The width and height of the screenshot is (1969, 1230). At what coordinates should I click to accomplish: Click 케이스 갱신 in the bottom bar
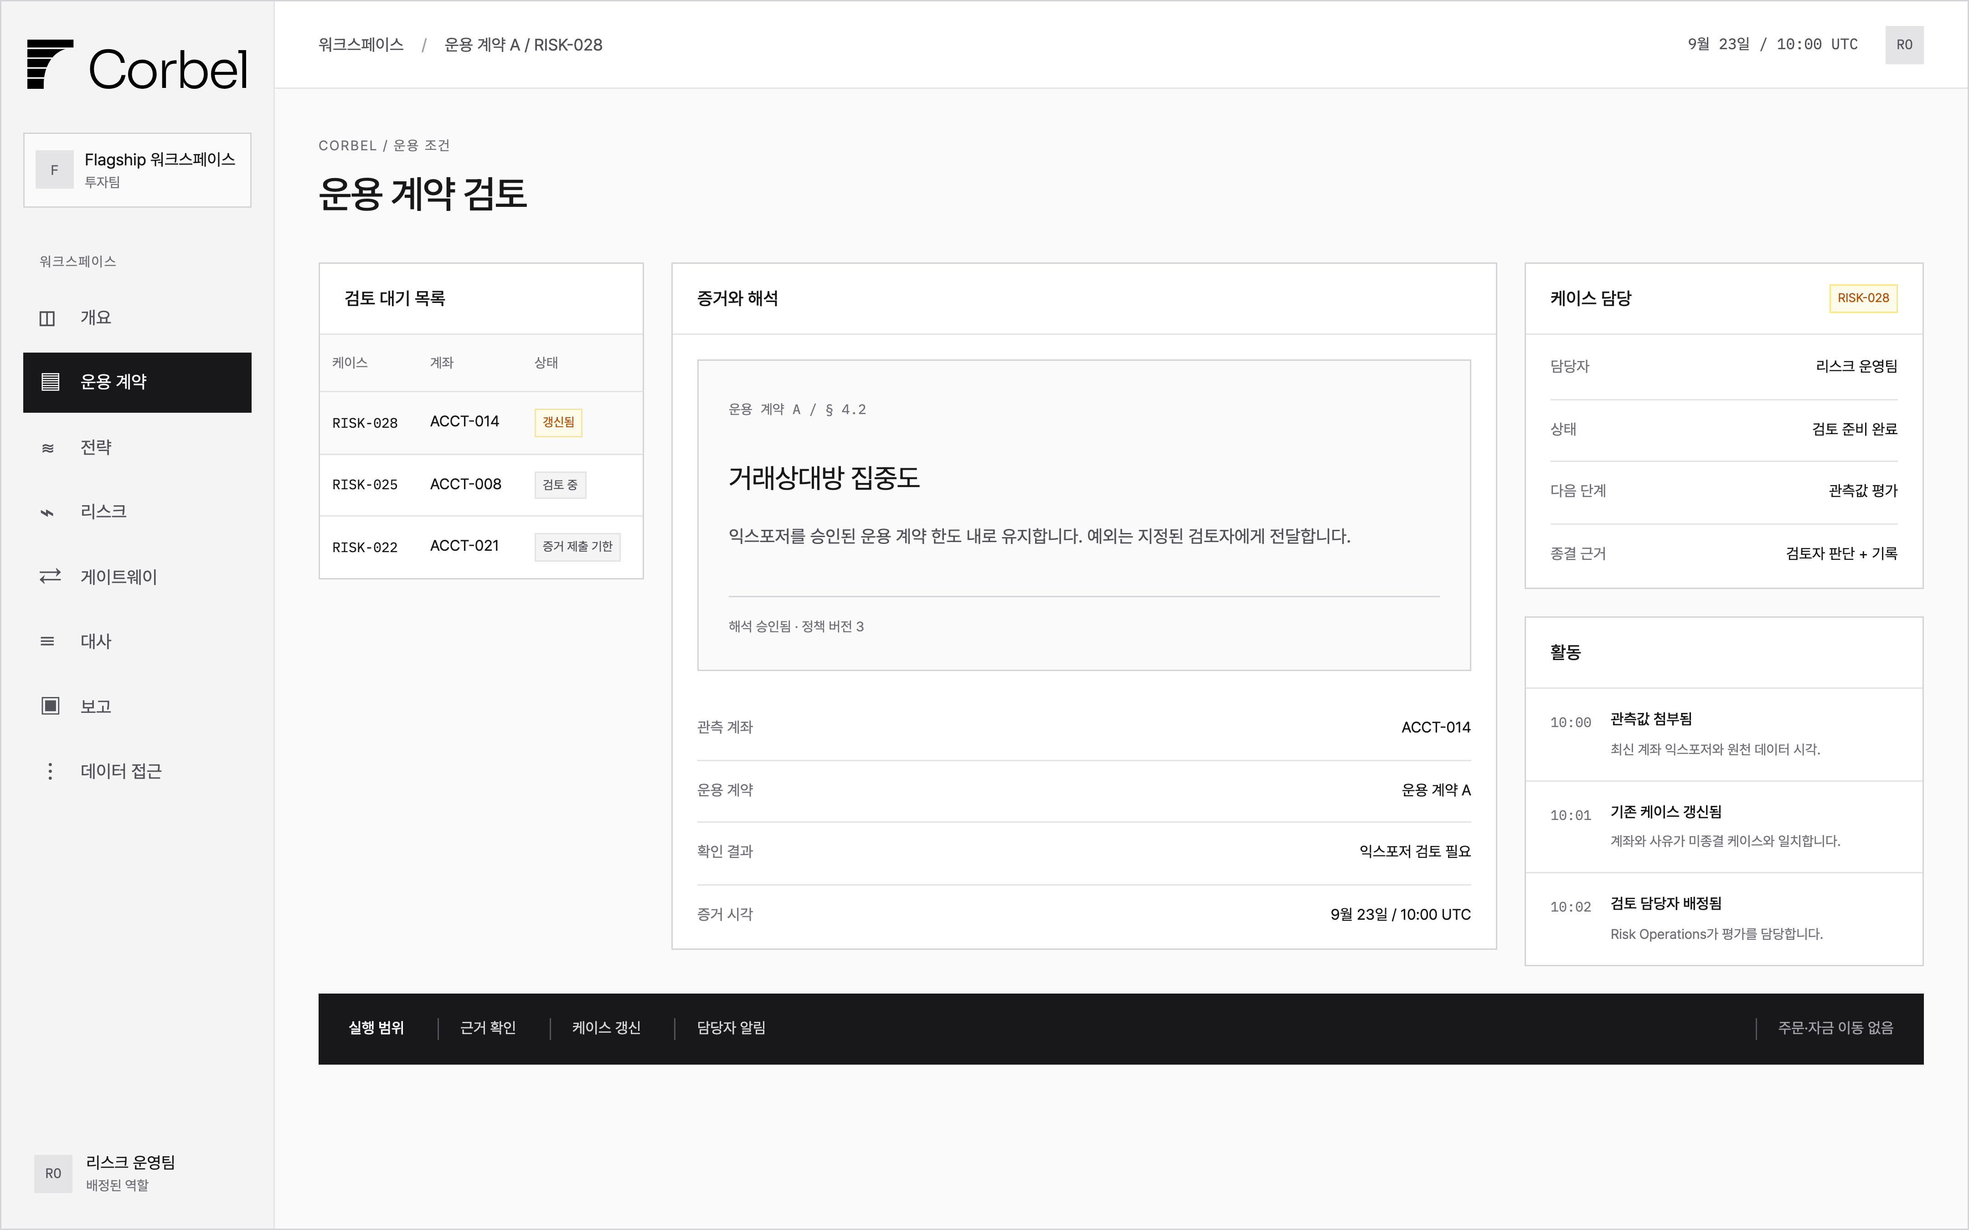pyautogui.click(x=606, y=1028)
